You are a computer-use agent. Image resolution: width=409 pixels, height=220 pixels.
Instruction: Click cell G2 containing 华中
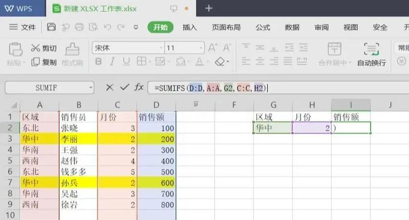(272, 128)
